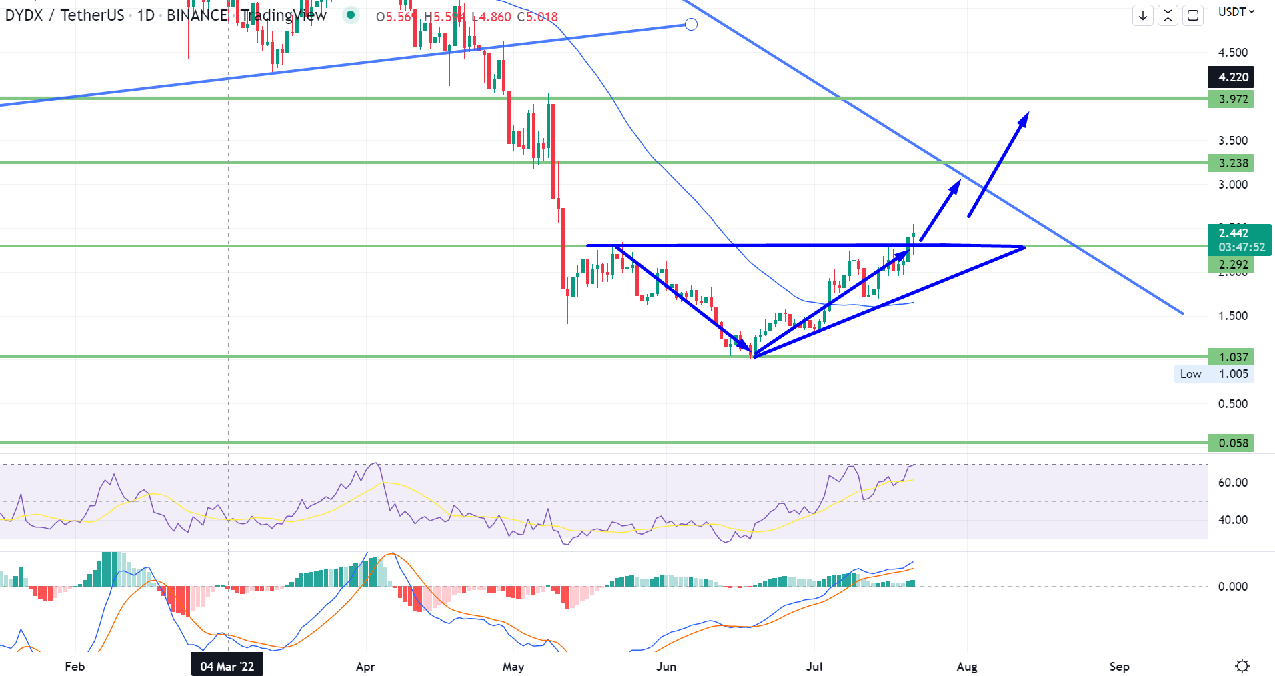Image resolution: width=1275 pixels, height=676 pixels.
Task: Maximize the chart pane
Action: (1193, 15)
